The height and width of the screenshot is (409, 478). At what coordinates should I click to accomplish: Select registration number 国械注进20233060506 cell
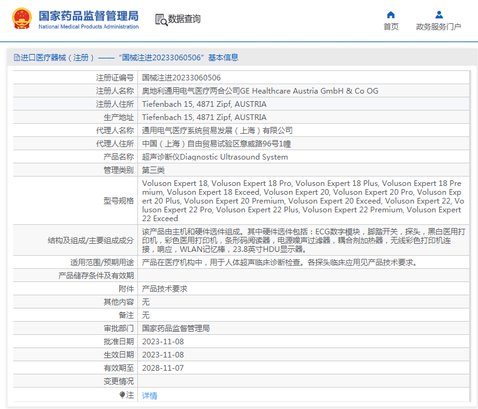[x=181, y=77]
